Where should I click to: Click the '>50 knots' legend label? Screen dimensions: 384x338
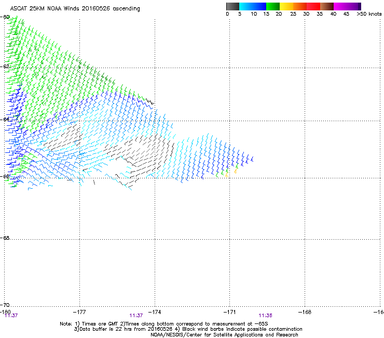(369, 14)
